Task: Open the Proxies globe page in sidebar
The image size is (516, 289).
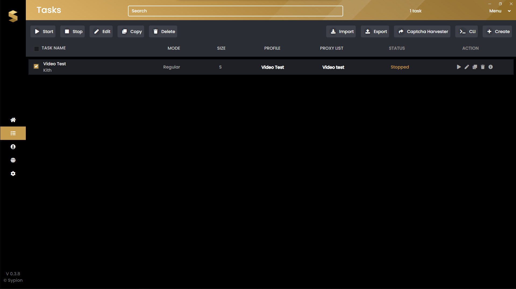Action: click(x=13, y=160)
